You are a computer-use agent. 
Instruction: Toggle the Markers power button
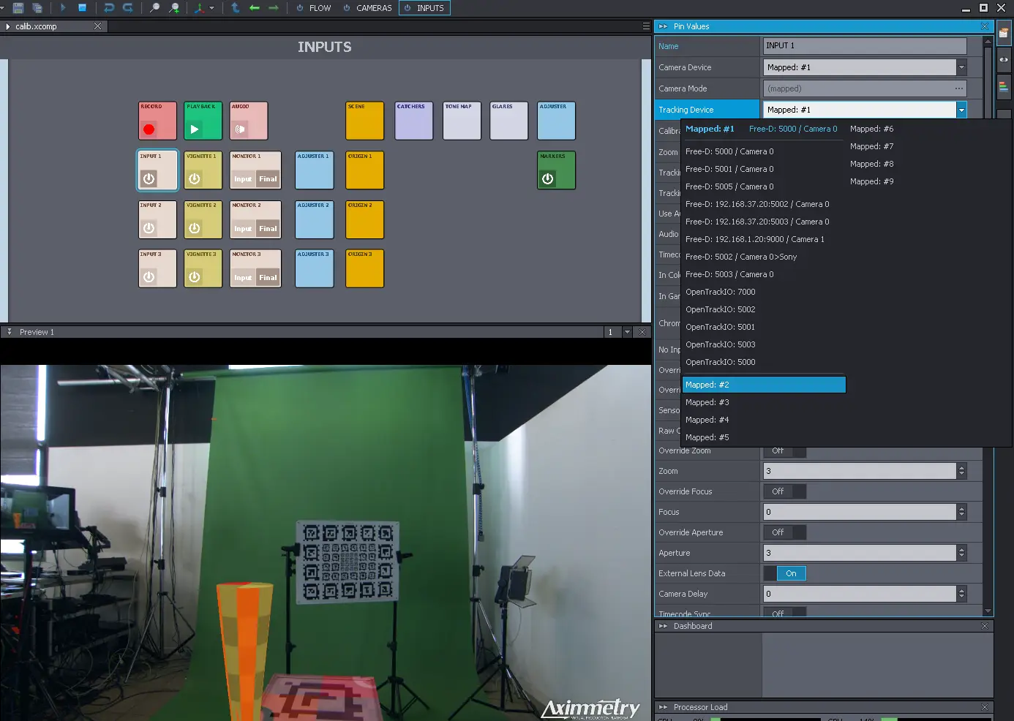[547, 178]
